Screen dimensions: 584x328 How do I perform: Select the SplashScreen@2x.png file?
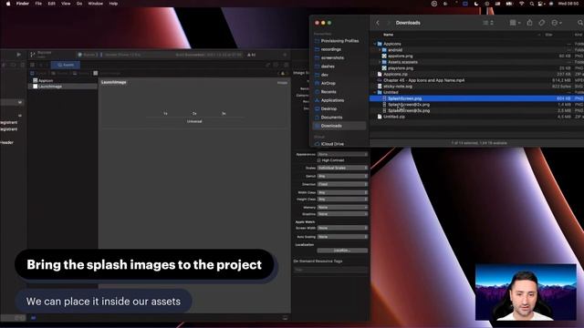tap(409, 105)
